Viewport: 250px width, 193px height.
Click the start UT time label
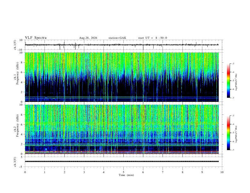[x=152, y=38]
